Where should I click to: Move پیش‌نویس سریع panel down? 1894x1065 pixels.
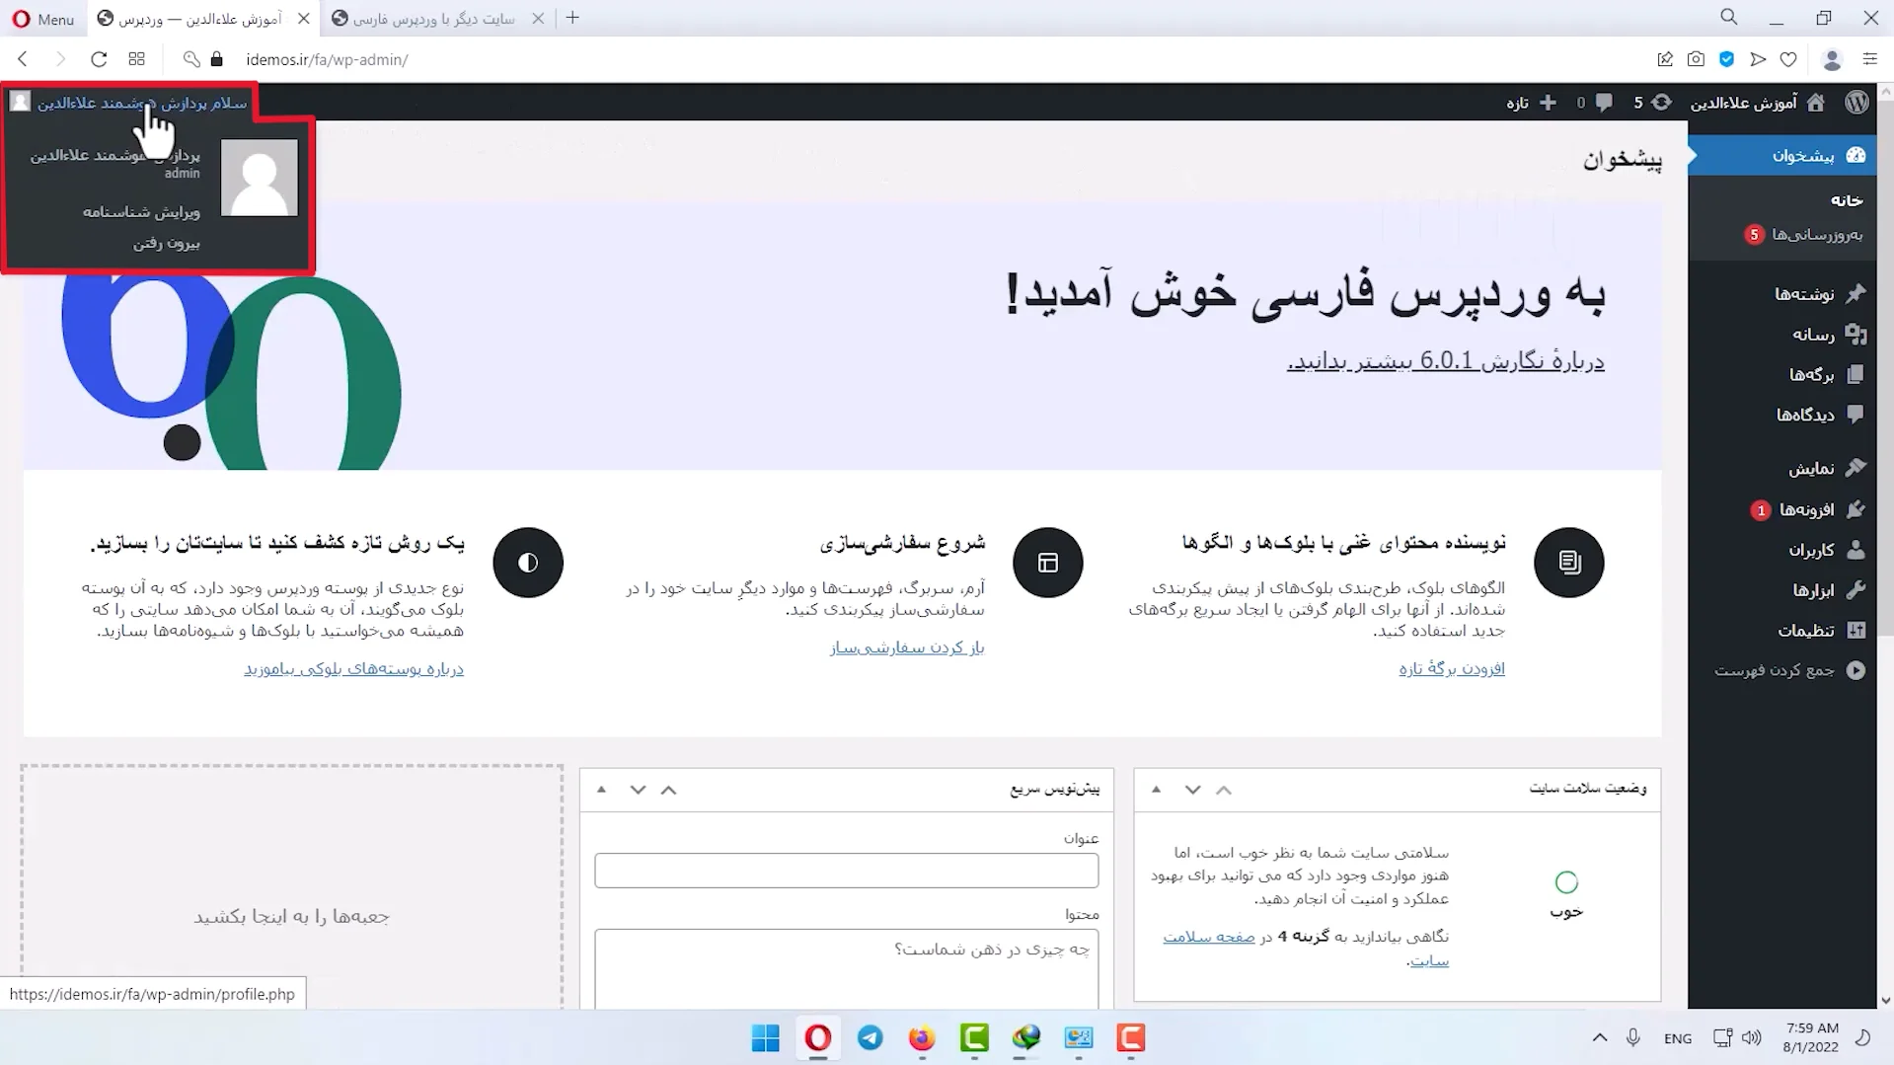click(638, 790)
